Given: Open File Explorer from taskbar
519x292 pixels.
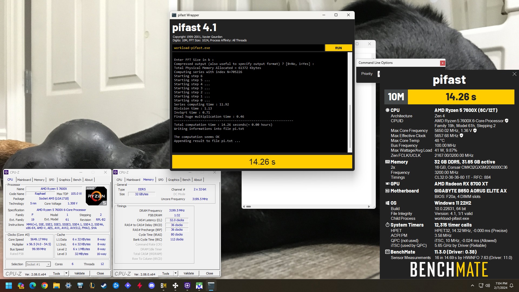Looking at the screenshot, I should click(56, 286).
